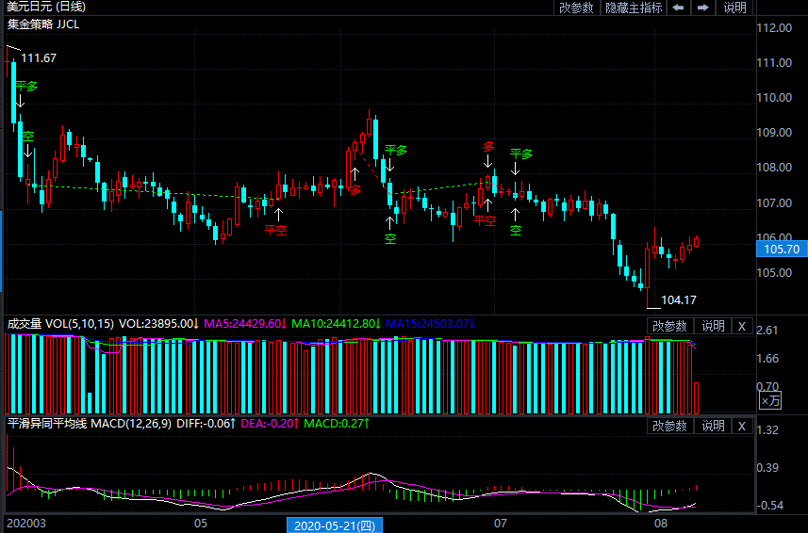This screenshot has width=808, height=533.
Task: Click 说明 in the MACD panel header
Action: [713, 426]
